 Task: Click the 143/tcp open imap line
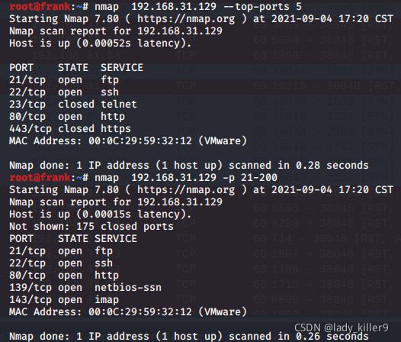[64, 300]
